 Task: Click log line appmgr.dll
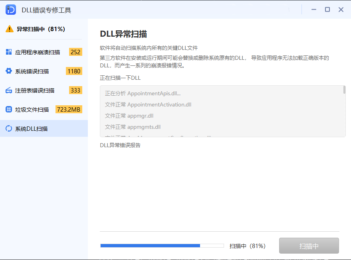pyautogui.click(x=129, y=116)
